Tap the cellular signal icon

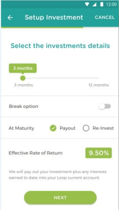point(95,4)
